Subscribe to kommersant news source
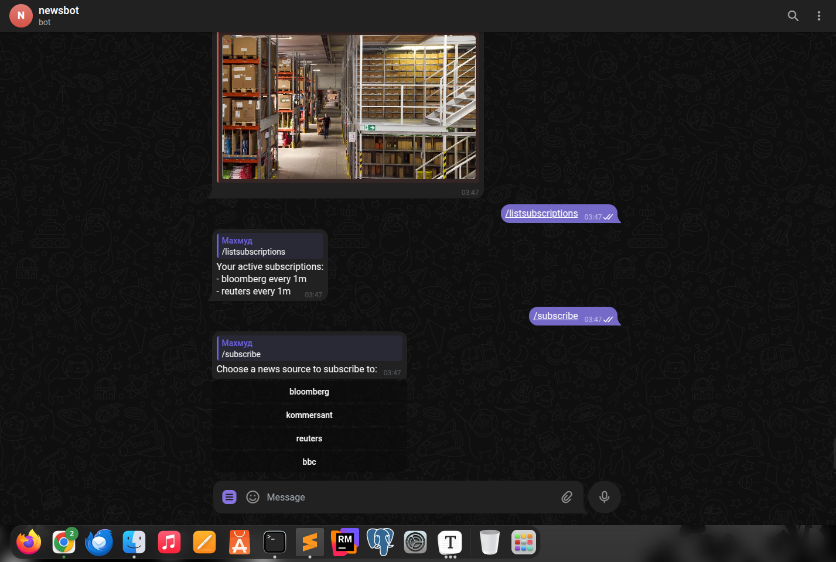 309,414
